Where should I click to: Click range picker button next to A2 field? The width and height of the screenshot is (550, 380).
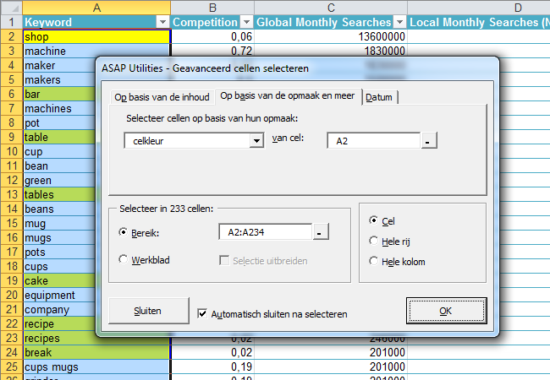tap(429, 141)
